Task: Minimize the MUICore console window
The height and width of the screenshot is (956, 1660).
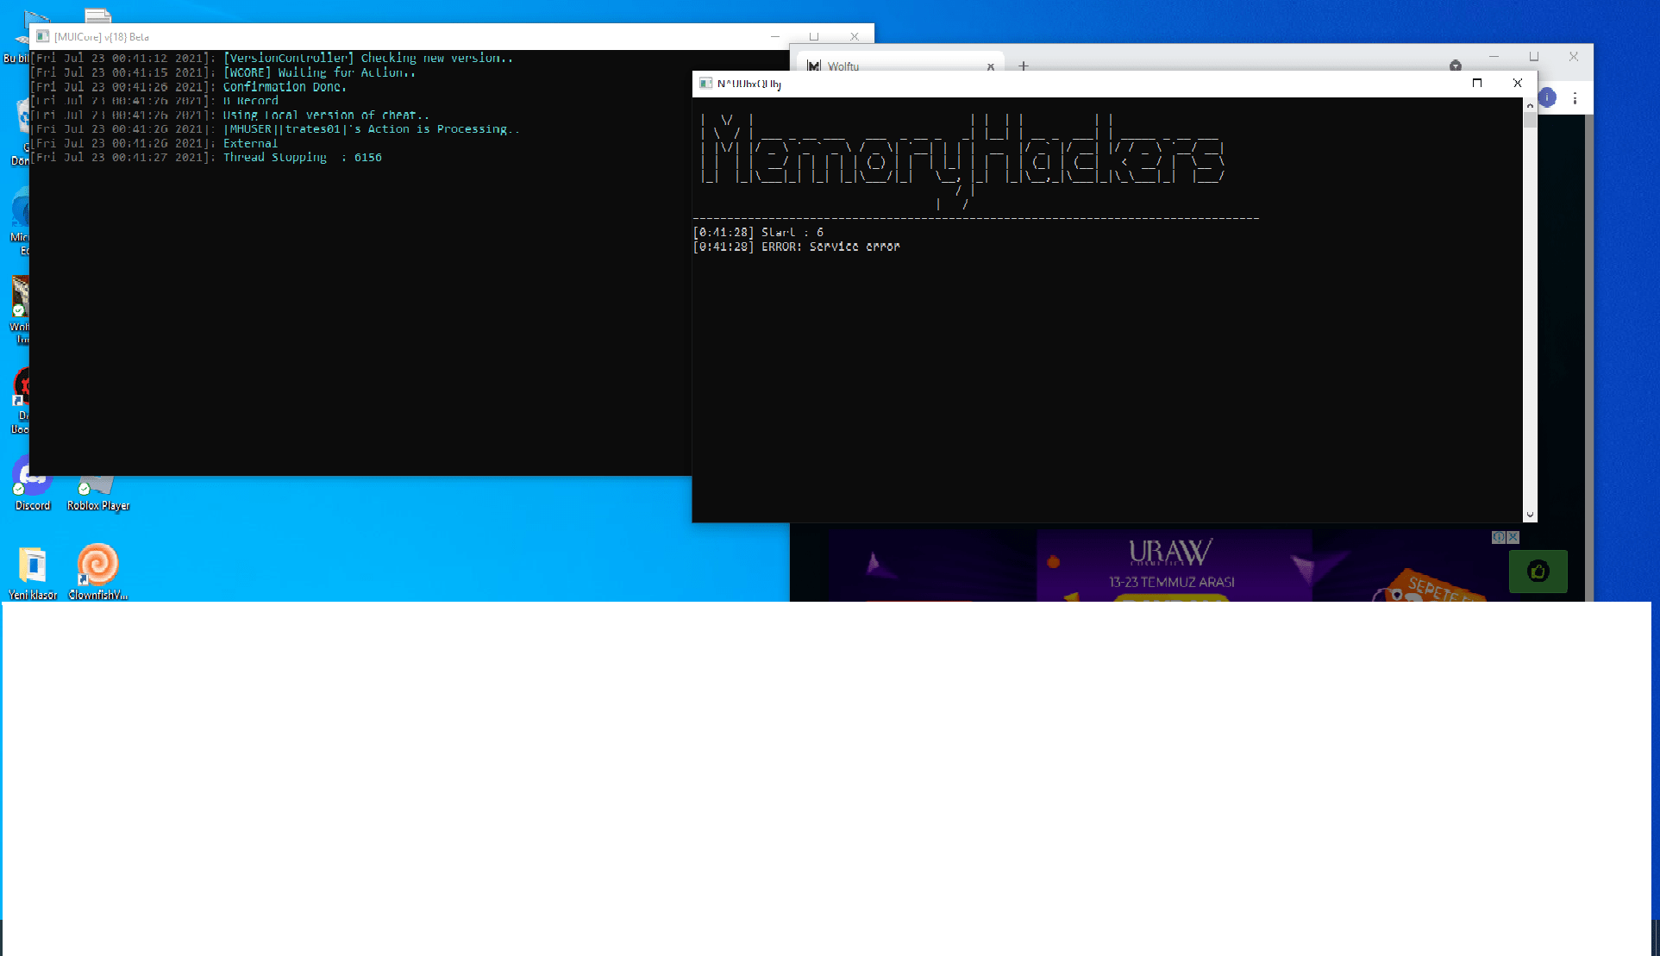Action: pos(774,36)
